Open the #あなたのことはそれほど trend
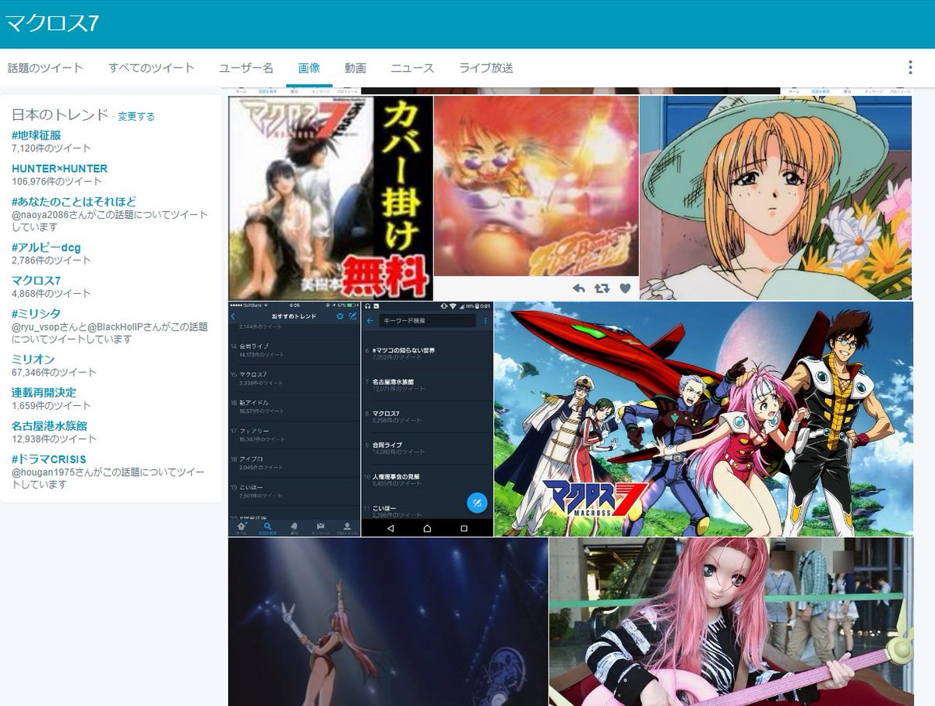Image resolution: width=935 pixels, height=706 pixels. pyautogui.click(x=74, y=202)
